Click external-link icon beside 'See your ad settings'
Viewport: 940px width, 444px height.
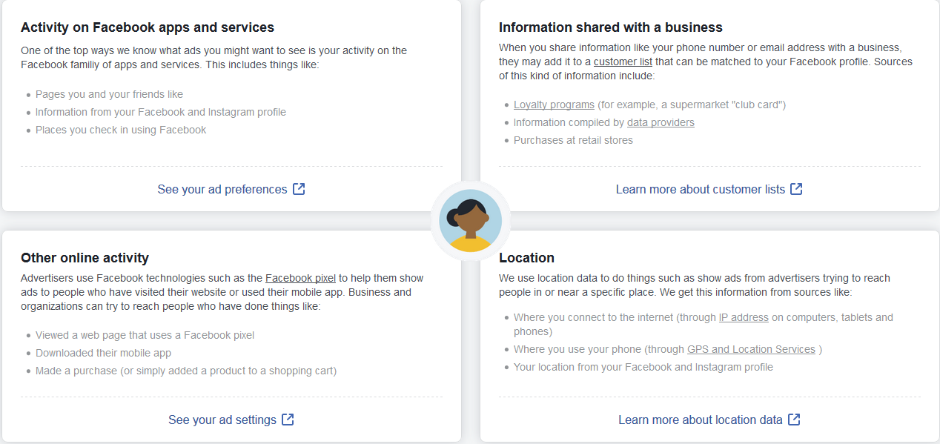coord(288,420)
